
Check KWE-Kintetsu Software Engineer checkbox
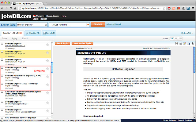point(2,110)
